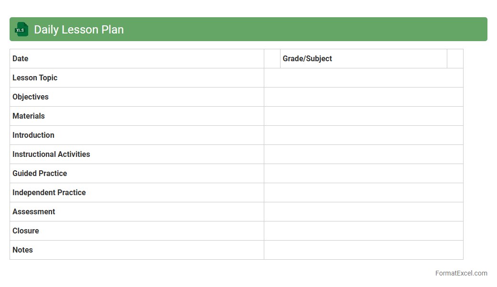This screenshot has width=497, height=287.
Task: Open the FormatExcel.com link
Action: (x=461, y=273)
